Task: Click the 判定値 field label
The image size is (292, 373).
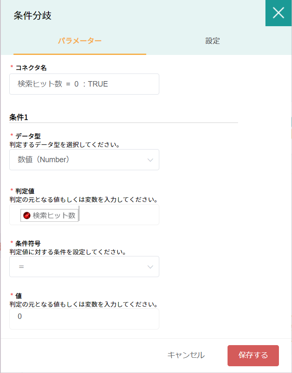Action: click(25, 191)
